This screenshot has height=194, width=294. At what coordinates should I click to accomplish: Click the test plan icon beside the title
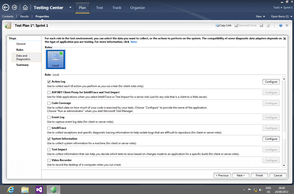8,25
